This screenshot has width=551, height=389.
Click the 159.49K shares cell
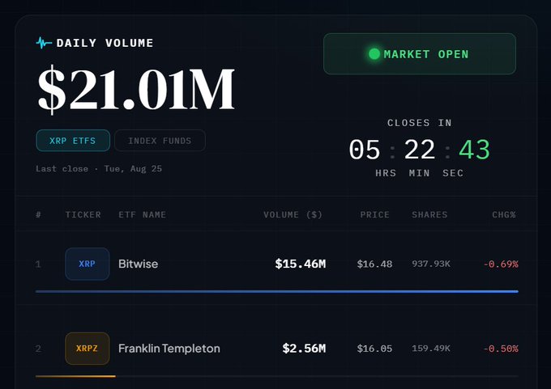431,349
